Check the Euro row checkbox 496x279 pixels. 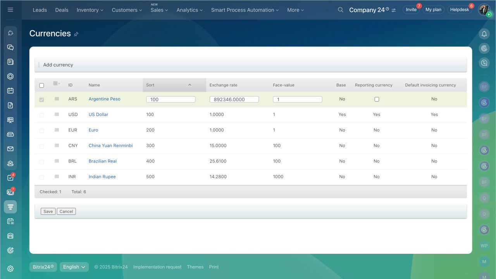(41, 131)
